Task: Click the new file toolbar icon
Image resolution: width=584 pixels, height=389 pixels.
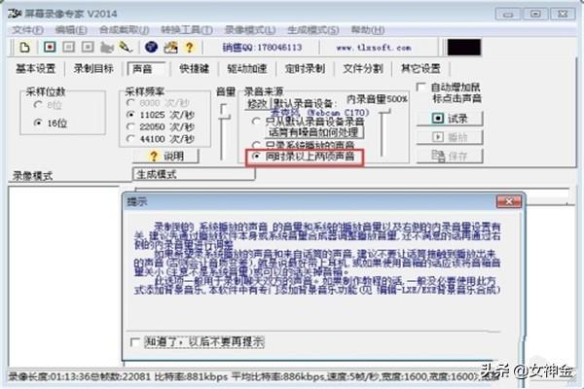Action: point(24,48)
